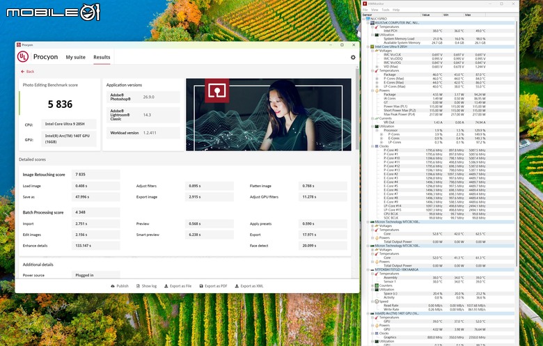
Task: Select the NUC15PRO computer icon
Action: (368, 19)
